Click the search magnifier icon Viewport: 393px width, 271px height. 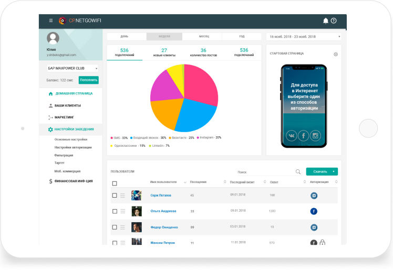pos(298,171)
